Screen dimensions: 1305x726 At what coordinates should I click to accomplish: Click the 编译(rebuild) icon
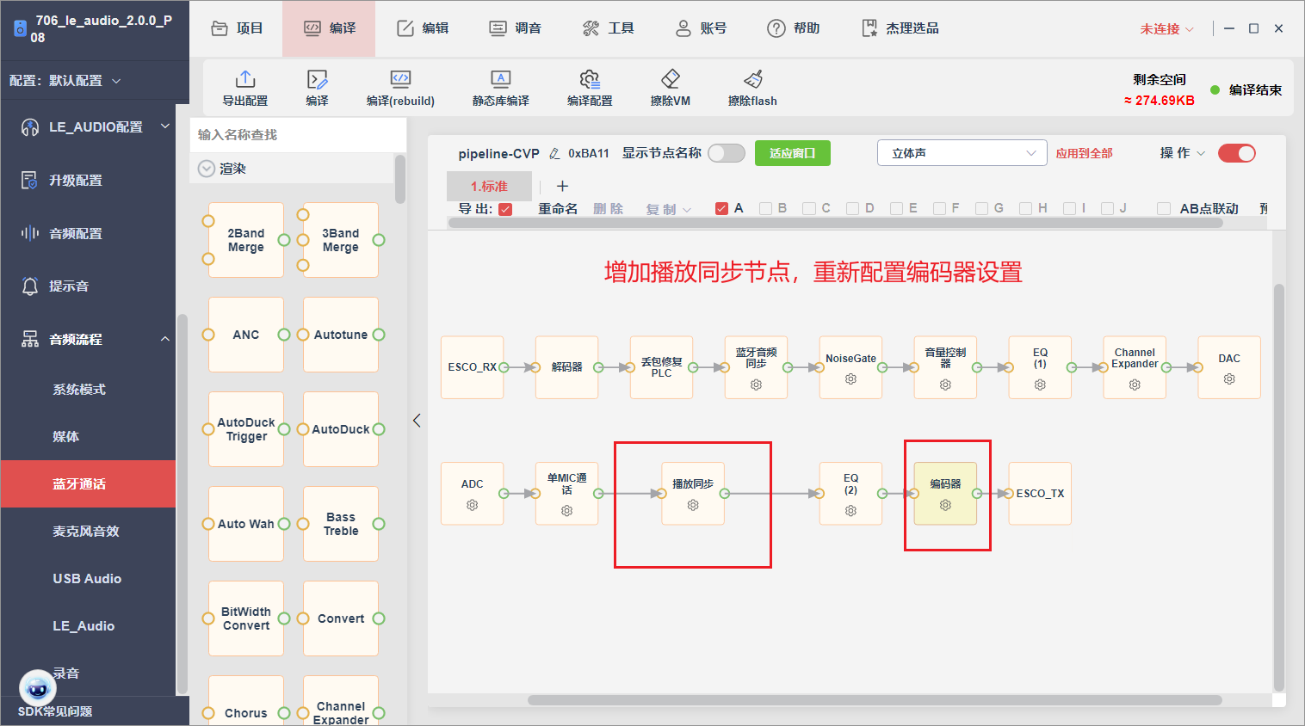pos(400,79)
